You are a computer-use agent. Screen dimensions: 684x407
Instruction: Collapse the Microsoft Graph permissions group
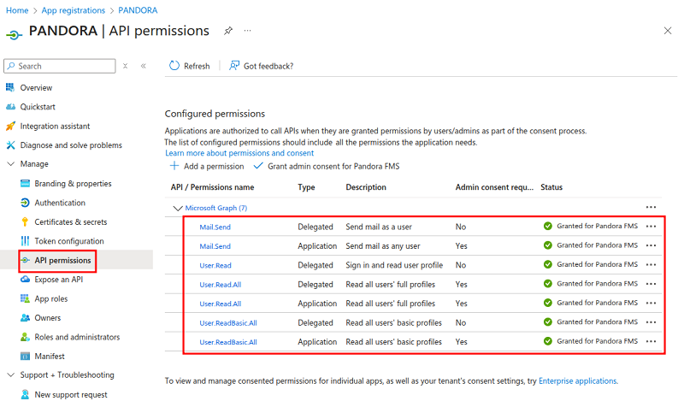click(178, 208)
